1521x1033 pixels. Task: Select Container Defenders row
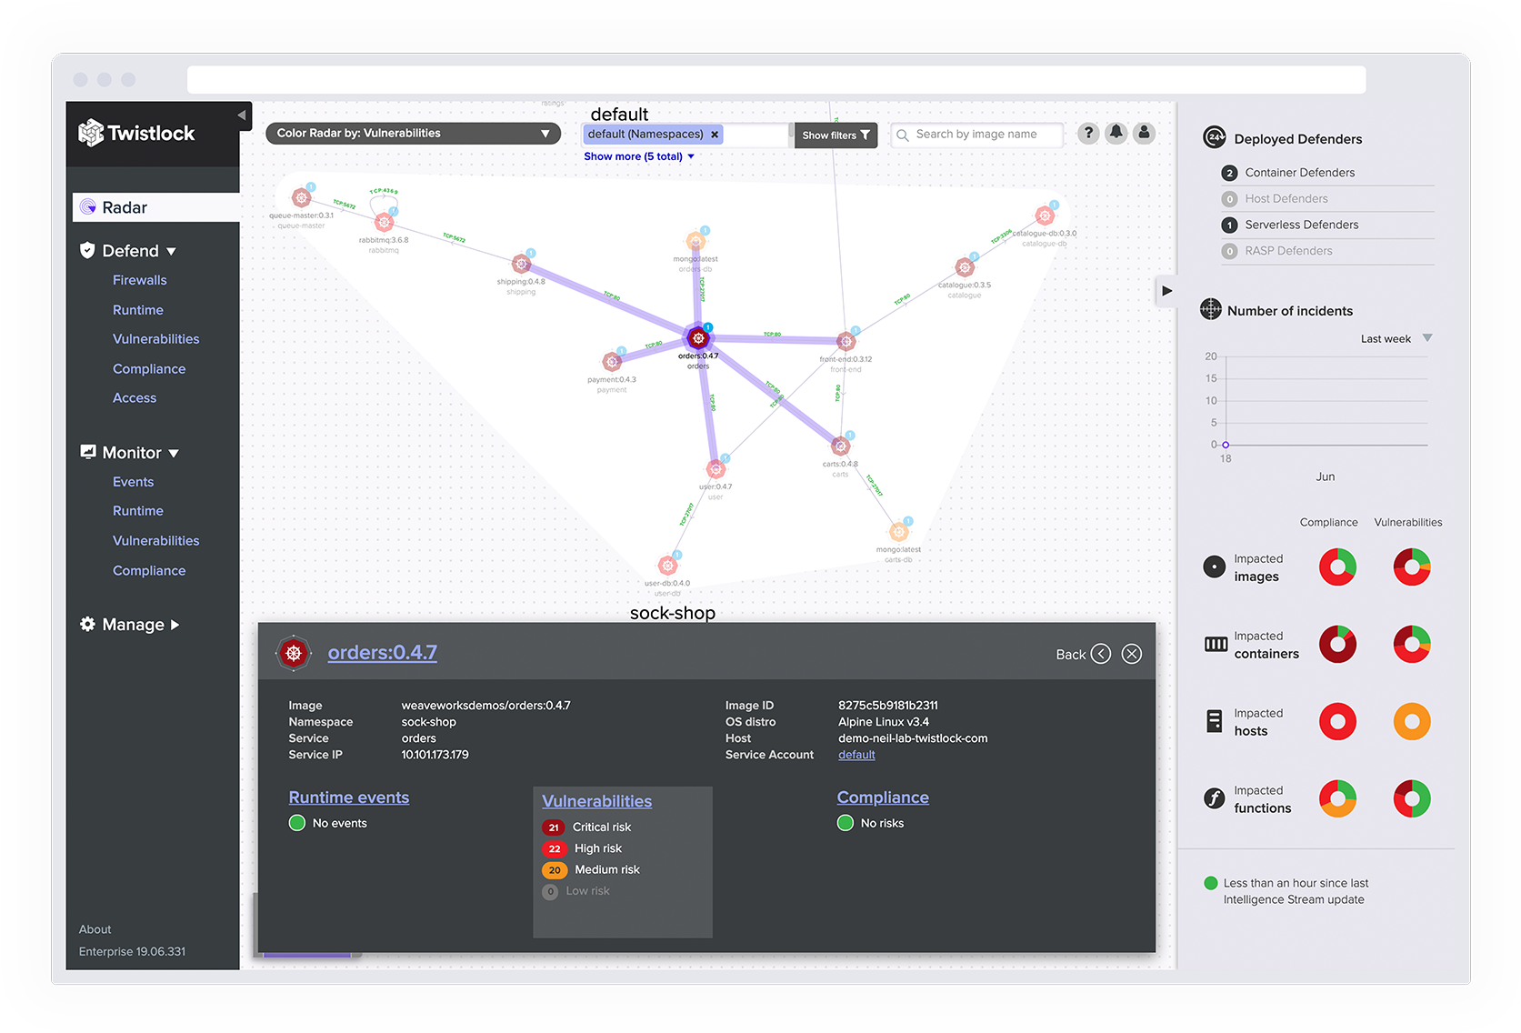coord(1327,173)
